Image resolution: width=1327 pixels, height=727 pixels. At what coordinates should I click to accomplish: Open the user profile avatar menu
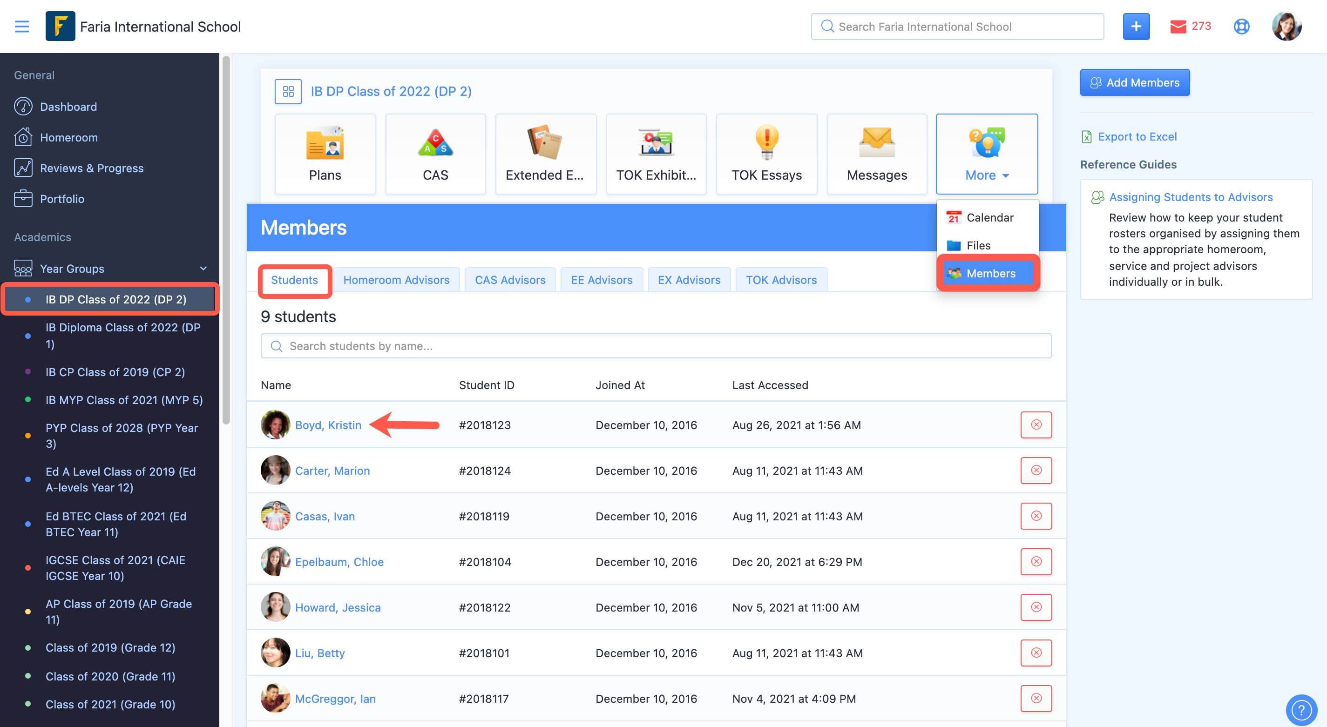1286,26
